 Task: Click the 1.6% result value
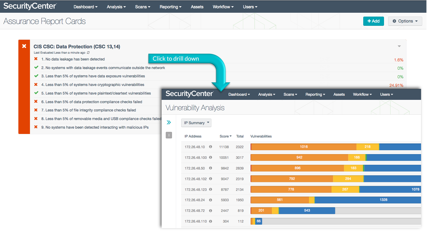tap(399, 60)
